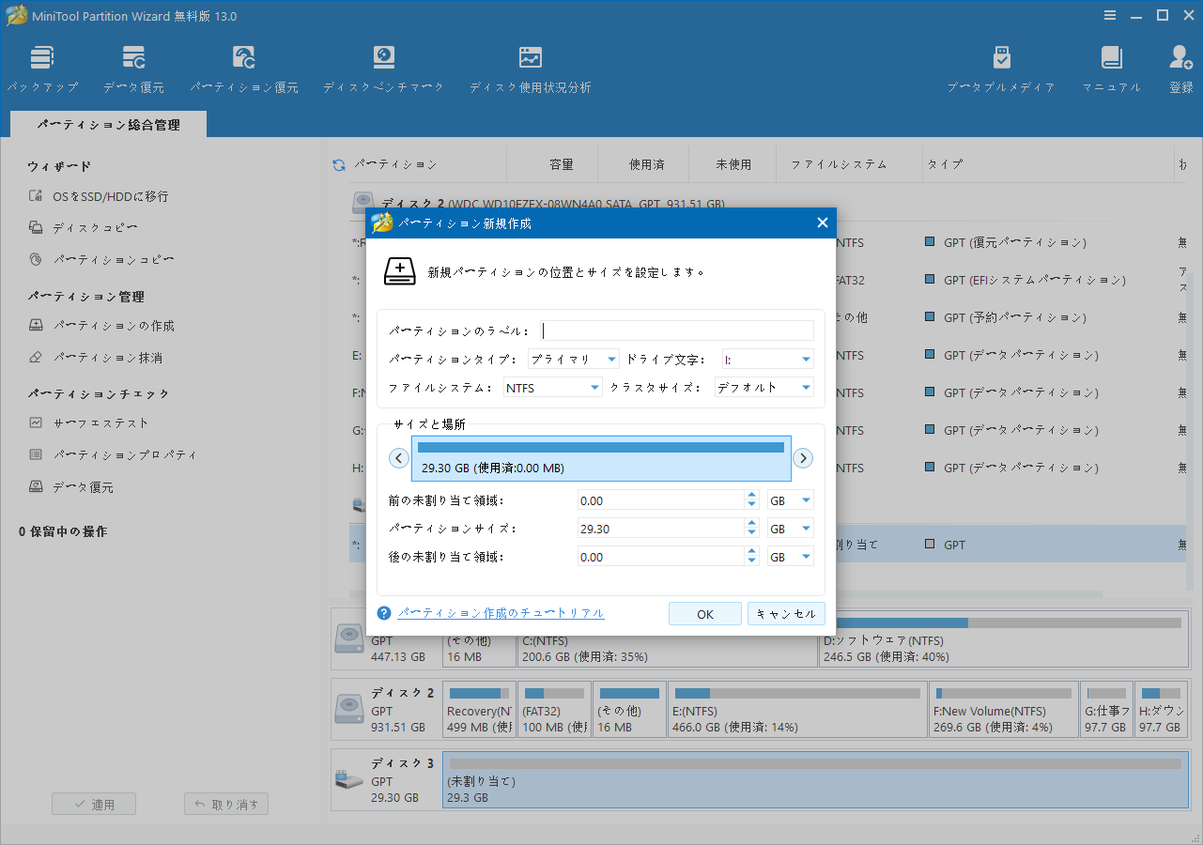Viewport: 1203px width, 845px height.
Task: Refresh the partition list with the circular arrow icon
Action: tap(337, 163)
